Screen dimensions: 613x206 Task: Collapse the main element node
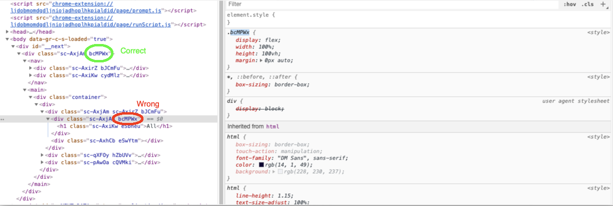(x=25, y=90)
